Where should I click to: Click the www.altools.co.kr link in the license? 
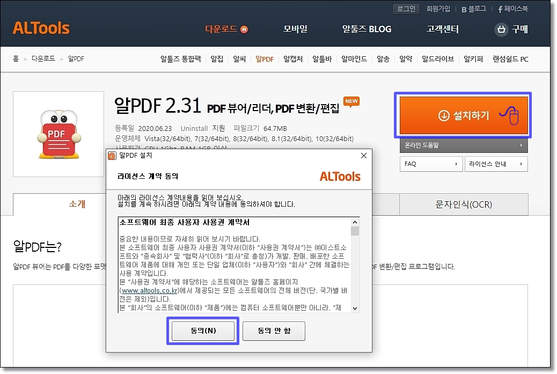[x=150, y=290]
